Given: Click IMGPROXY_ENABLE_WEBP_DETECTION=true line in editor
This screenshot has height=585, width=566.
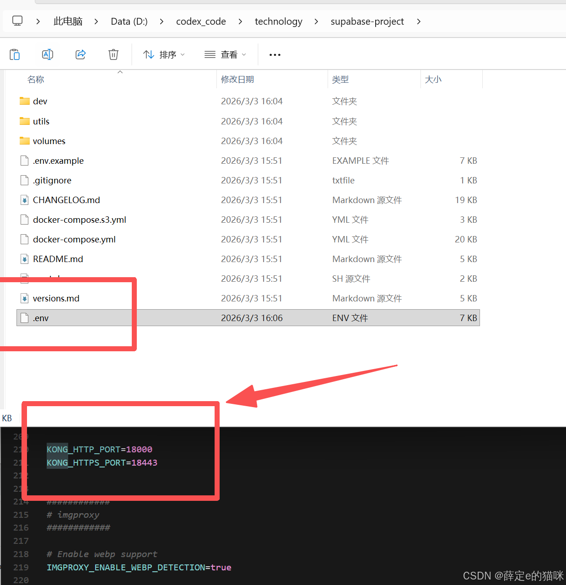Looking at the screenshot, I should 139,568.
